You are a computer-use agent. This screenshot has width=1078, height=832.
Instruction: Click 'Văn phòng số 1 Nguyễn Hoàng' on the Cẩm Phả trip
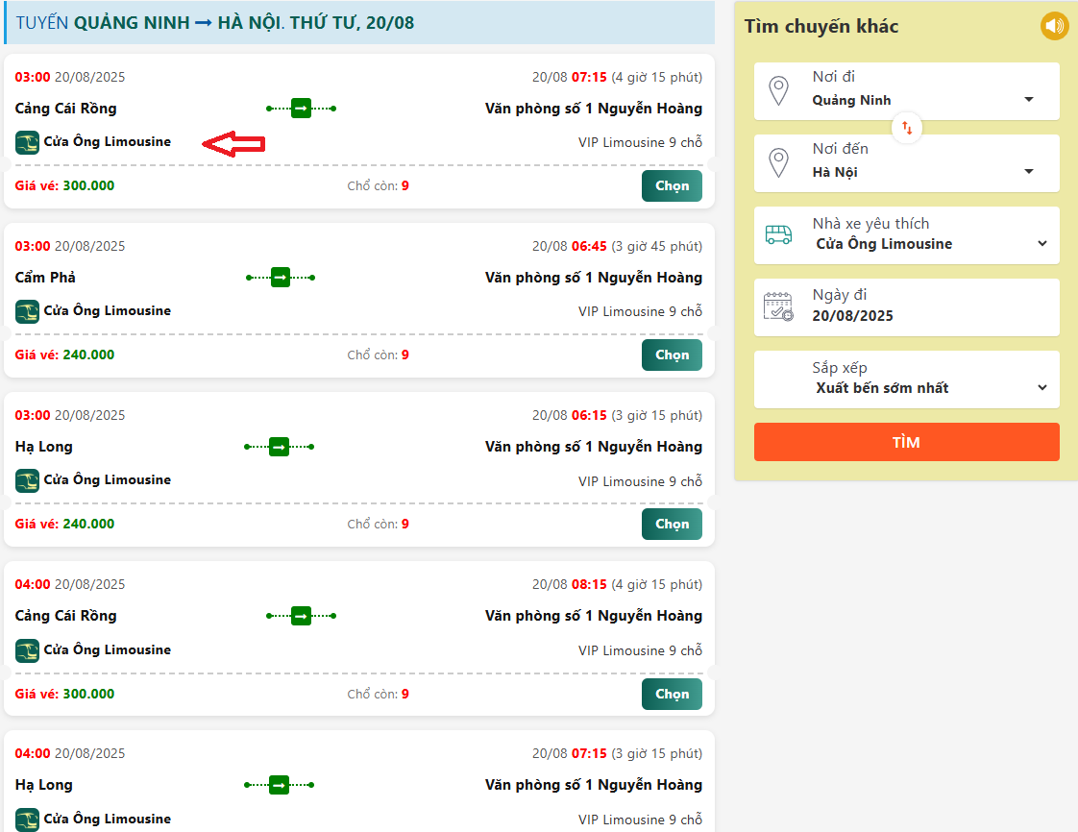point(594,278)
